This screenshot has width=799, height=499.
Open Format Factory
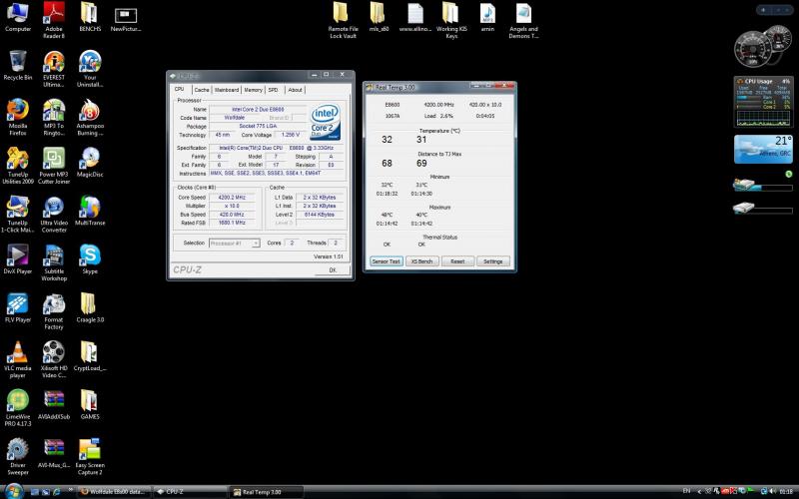coord(54,311)
